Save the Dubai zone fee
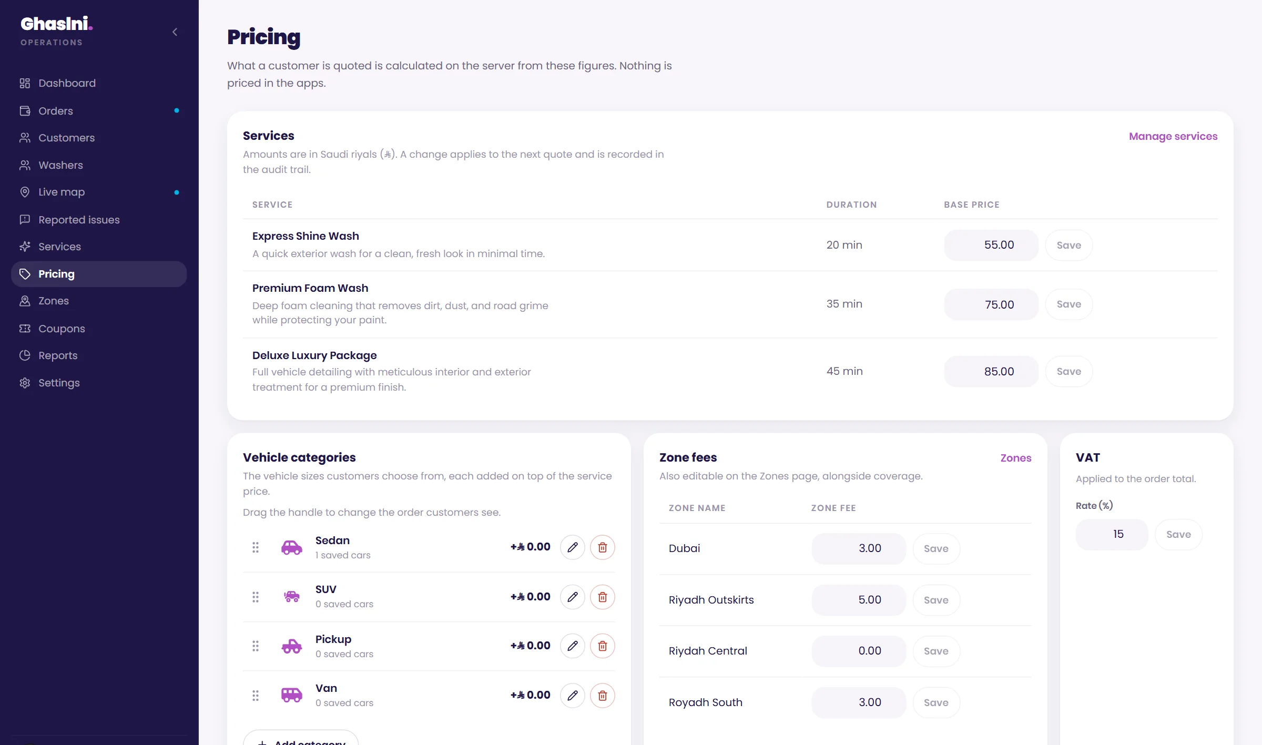The height and width of the screenshot is (745, 1262). pyautogui.click(x=937, y=548)
